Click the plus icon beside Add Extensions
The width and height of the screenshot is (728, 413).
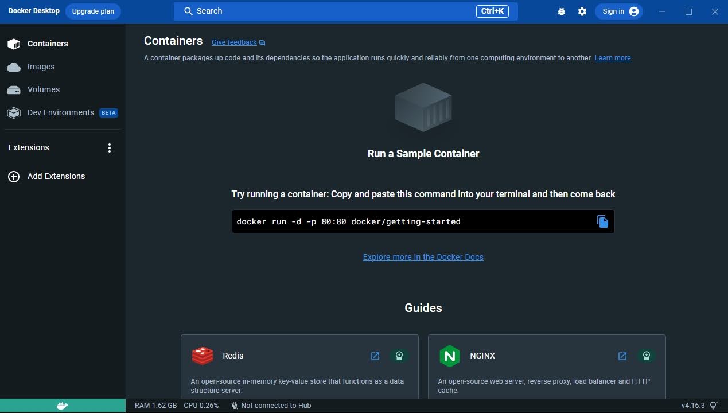pos(14,177)
